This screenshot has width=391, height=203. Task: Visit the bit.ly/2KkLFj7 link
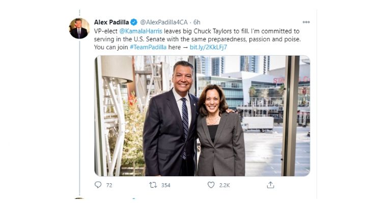coord(208,47)
